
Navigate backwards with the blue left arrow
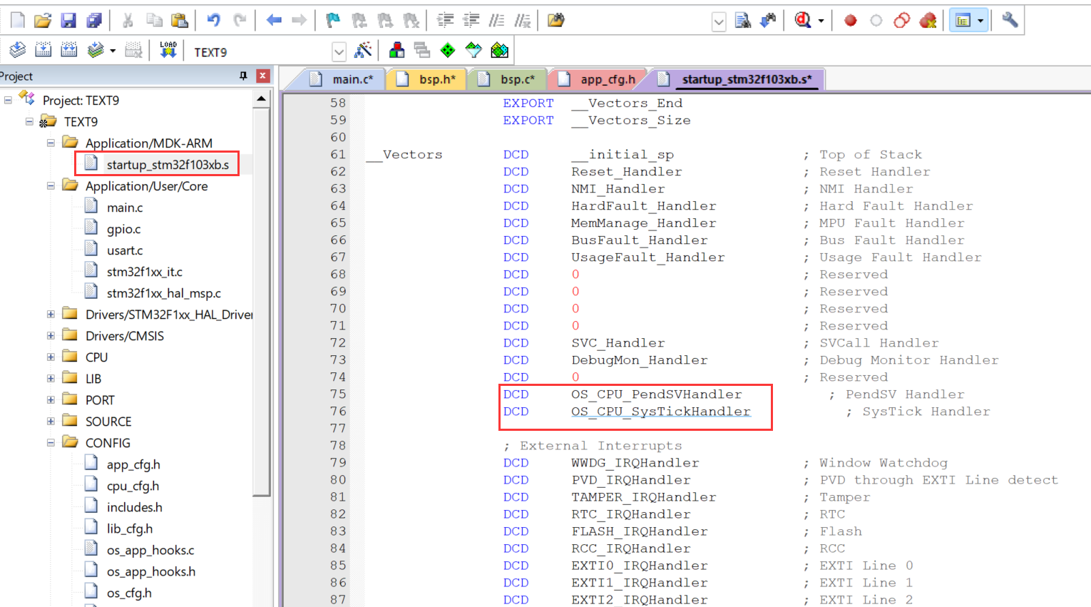pos(274,20)
